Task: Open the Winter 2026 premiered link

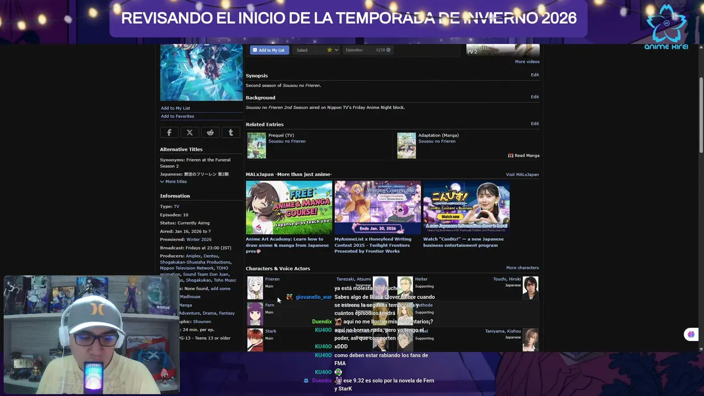Action: tap(199, 240)
